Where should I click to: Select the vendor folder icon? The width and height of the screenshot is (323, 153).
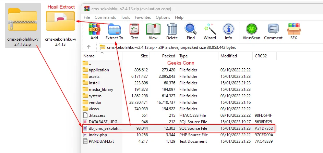click(85, 102)
